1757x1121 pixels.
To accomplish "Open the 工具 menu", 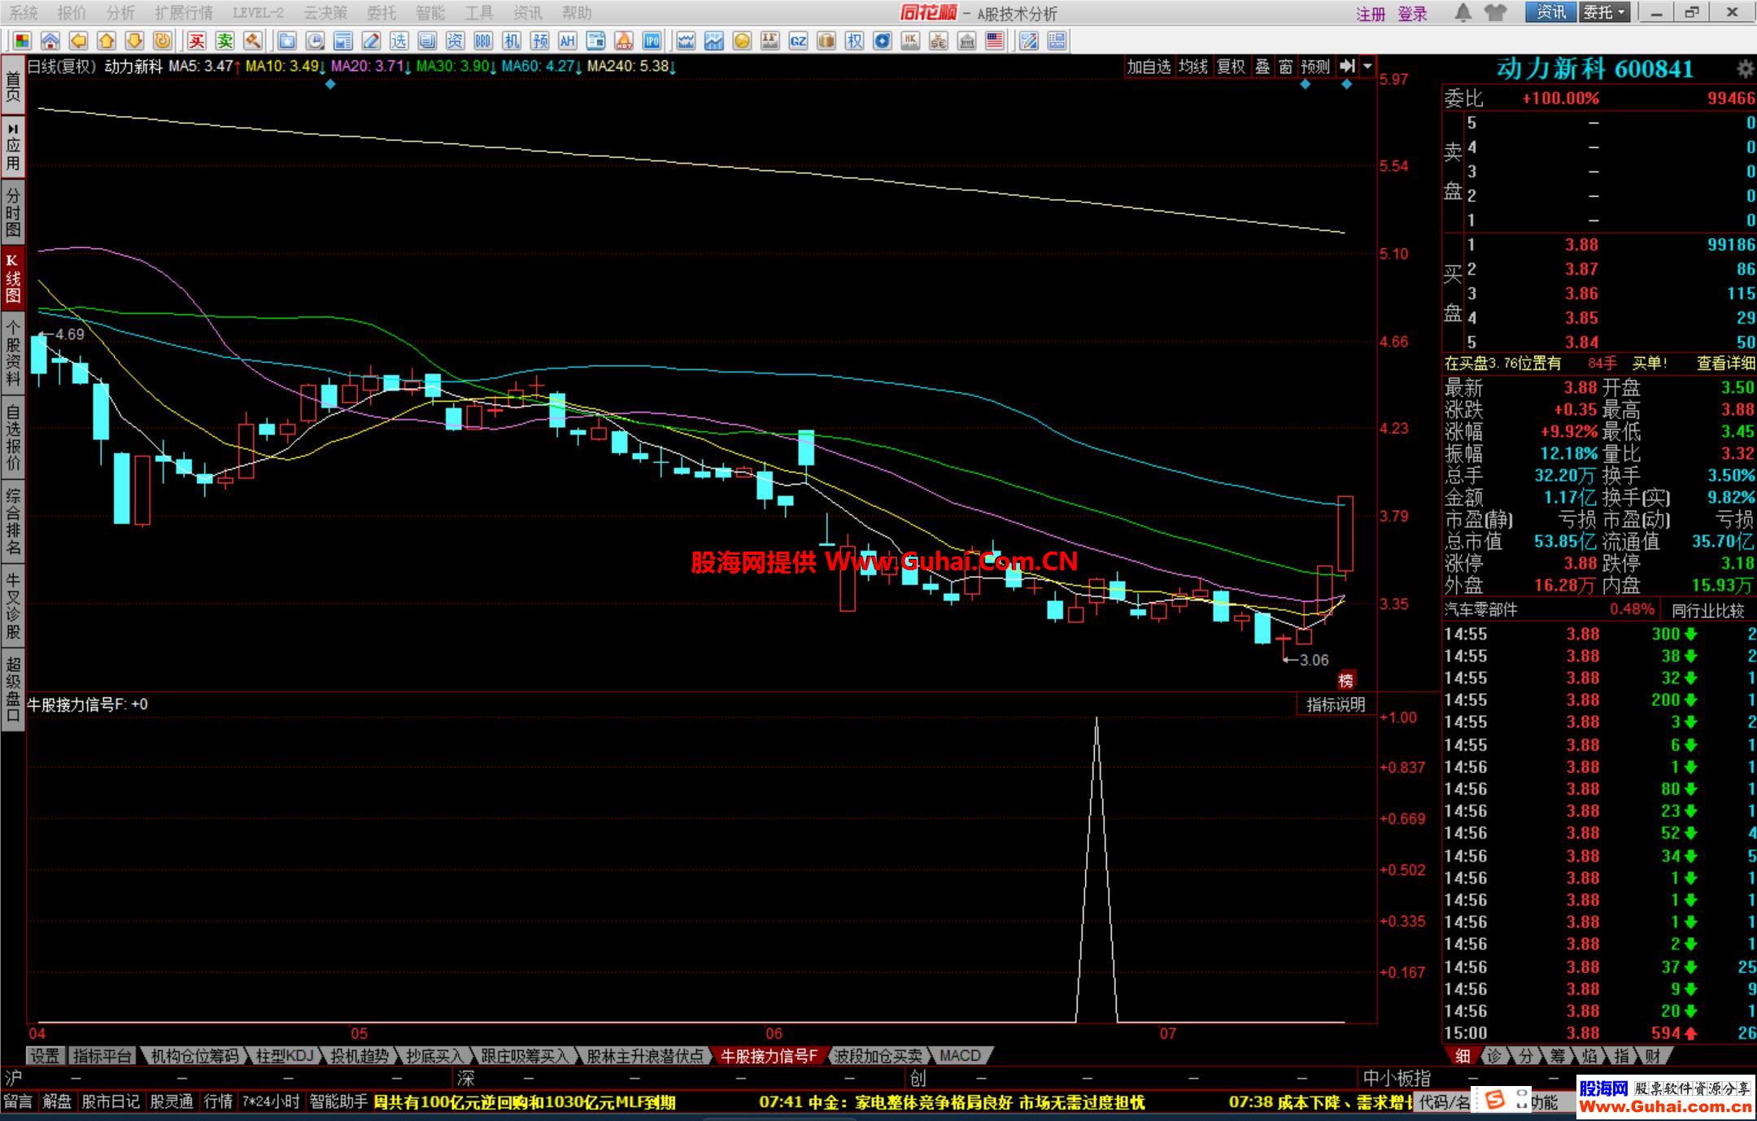I will coord(479,13).
